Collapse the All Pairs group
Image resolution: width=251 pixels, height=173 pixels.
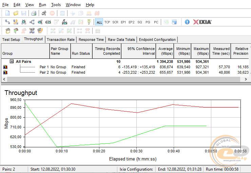point(12,61)
